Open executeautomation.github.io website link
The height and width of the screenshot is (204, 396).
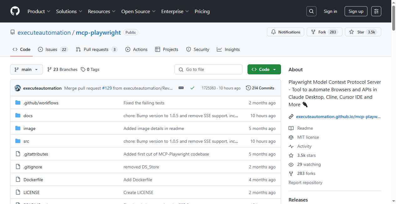pos(338,117)
